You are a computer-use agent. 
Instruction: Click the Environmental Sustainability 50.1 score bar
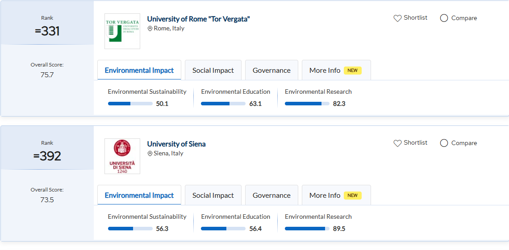coord(130,104)
